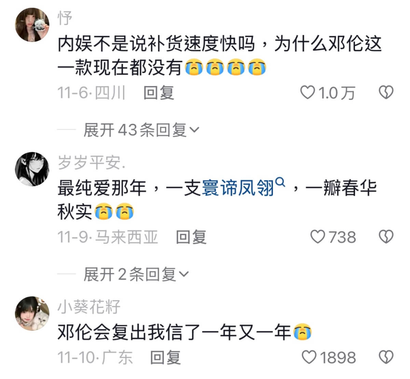Open profile via username 岁岁平安.
Viewport: 410px width, 379px height.
pos(92,162)
